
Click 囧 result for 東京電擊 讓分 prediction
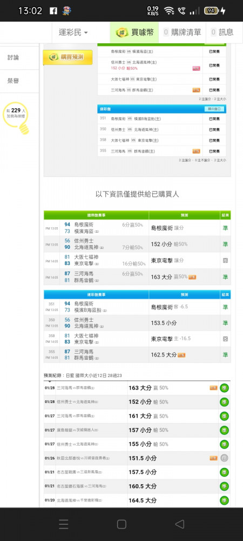coord(225,261)
